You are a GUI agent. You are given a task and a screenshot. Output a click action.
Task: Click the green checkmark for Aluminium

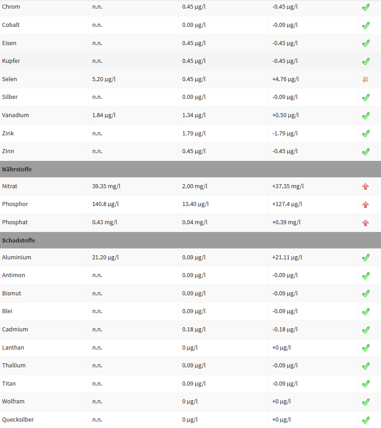click(366, 258)
